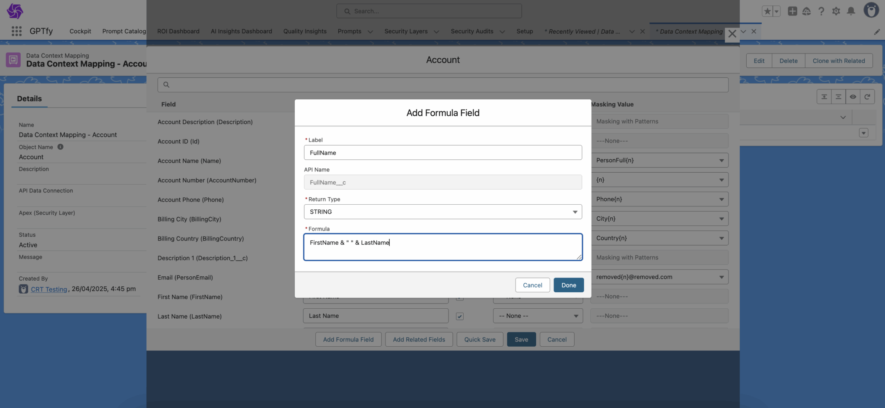Open the Return Type dropdown

click(442, 212)
